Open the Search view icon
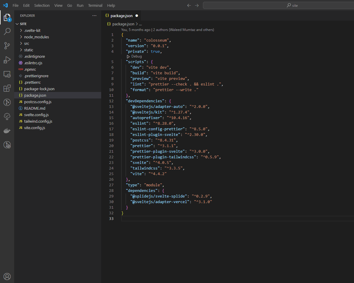The height and width of the screenshot is (283, 354). [7, 32]
